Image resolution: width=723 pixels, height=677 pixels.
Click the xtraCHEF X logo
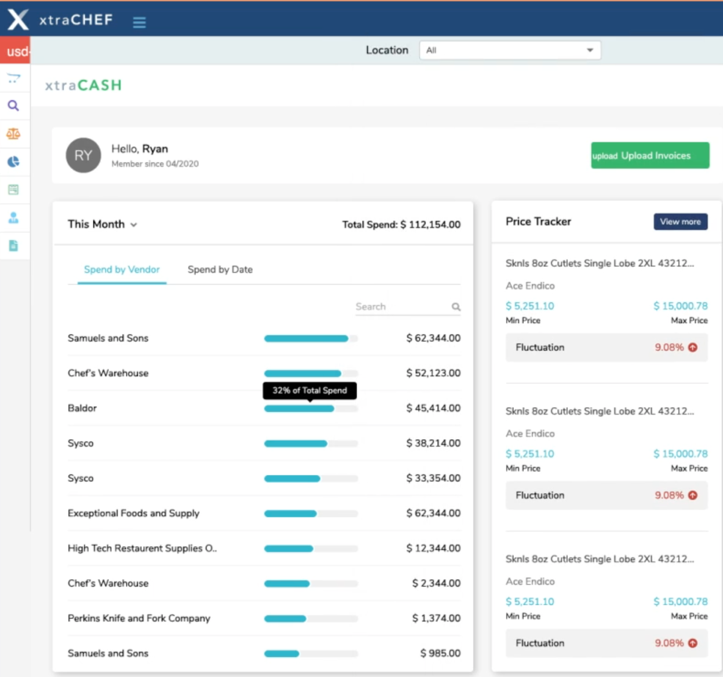click(18, 20)
